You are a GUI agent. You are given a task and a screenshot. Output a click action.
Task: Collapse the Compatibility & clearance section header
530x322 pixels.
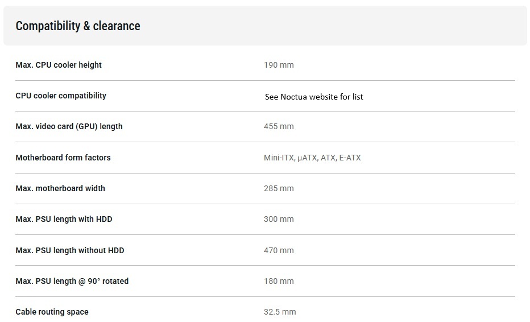pyautogui.click(x=78, y=26)
